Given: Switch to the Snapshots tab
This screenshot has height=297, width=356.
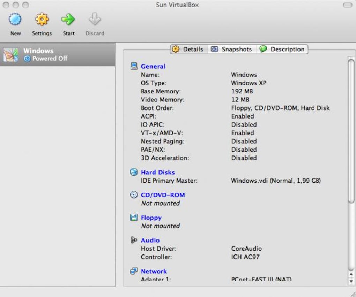Looking at the screenshot, I should [232, 49].
